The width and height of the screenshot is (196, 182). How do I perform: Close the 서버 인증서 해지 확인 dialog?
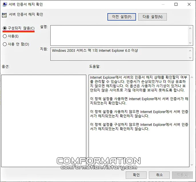189,4
